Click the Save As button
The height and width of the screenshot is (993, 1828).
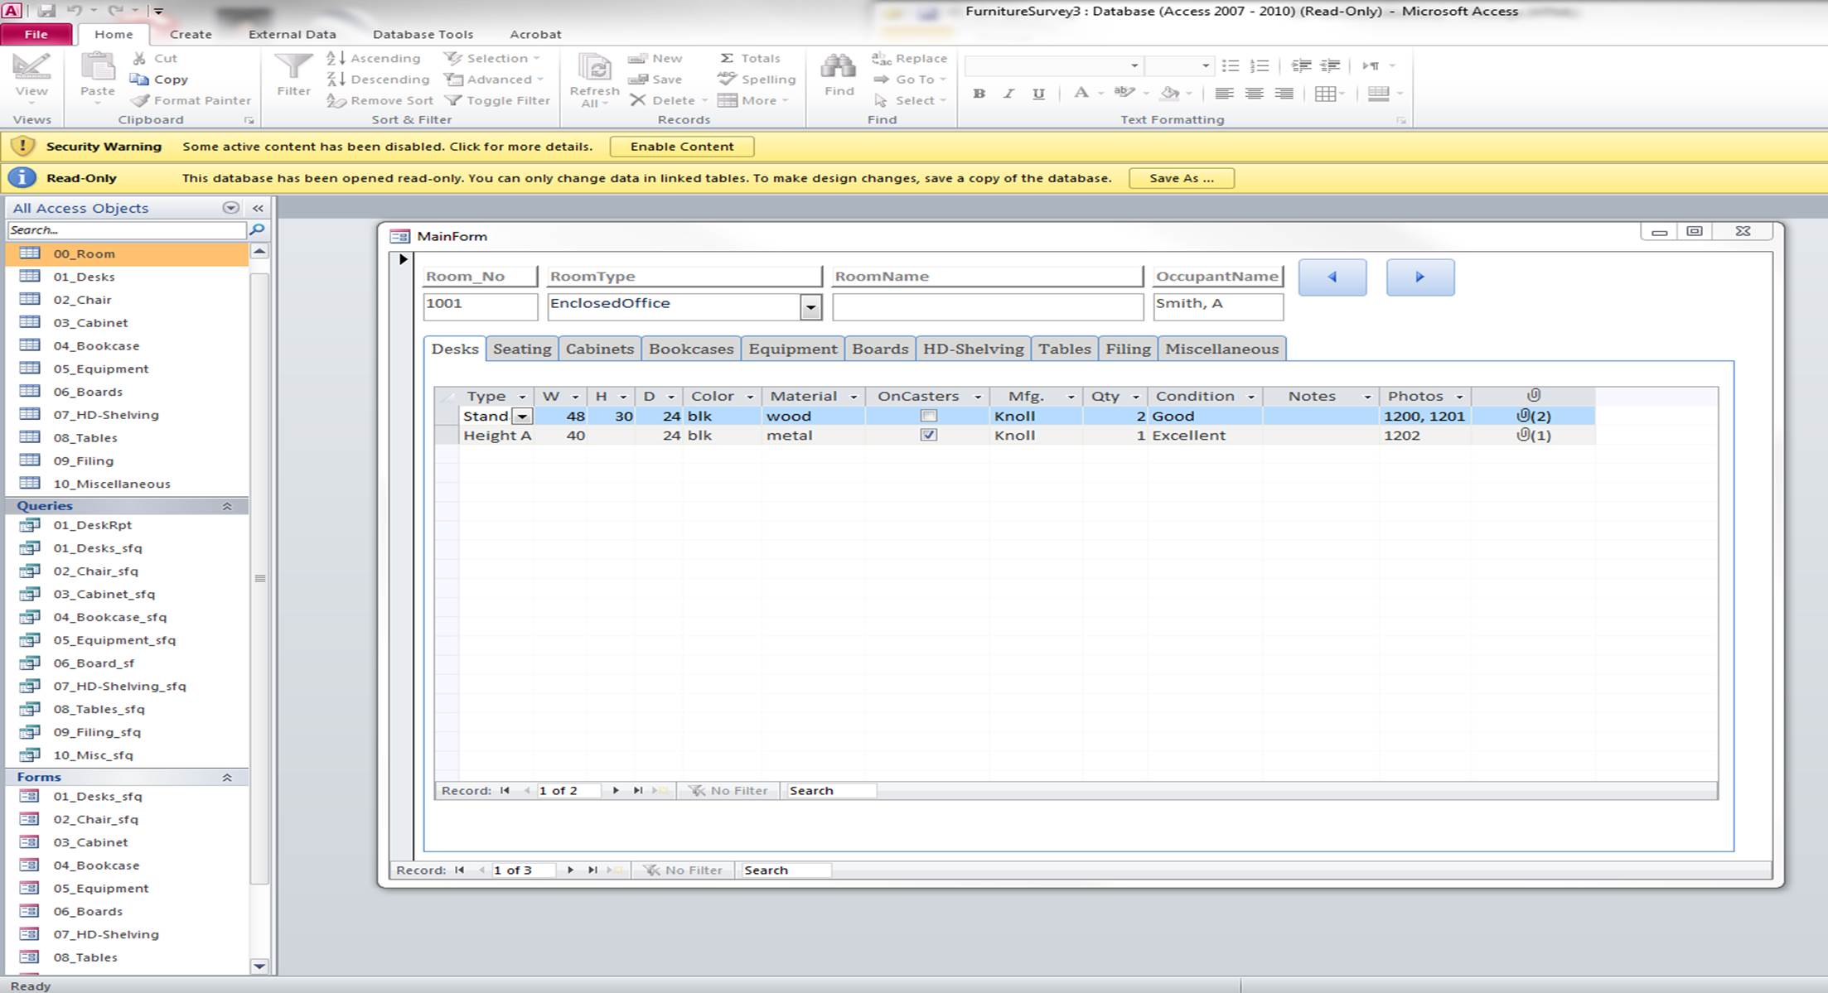[x=1181, y=178]
